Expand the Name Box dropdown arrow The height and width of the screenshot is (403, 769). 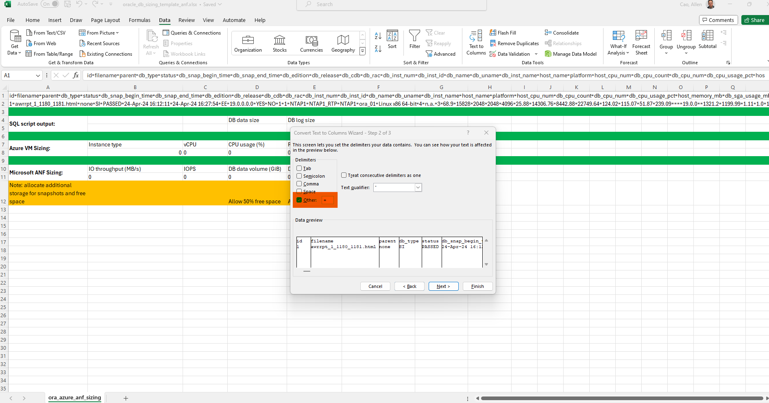click(38, 76)
